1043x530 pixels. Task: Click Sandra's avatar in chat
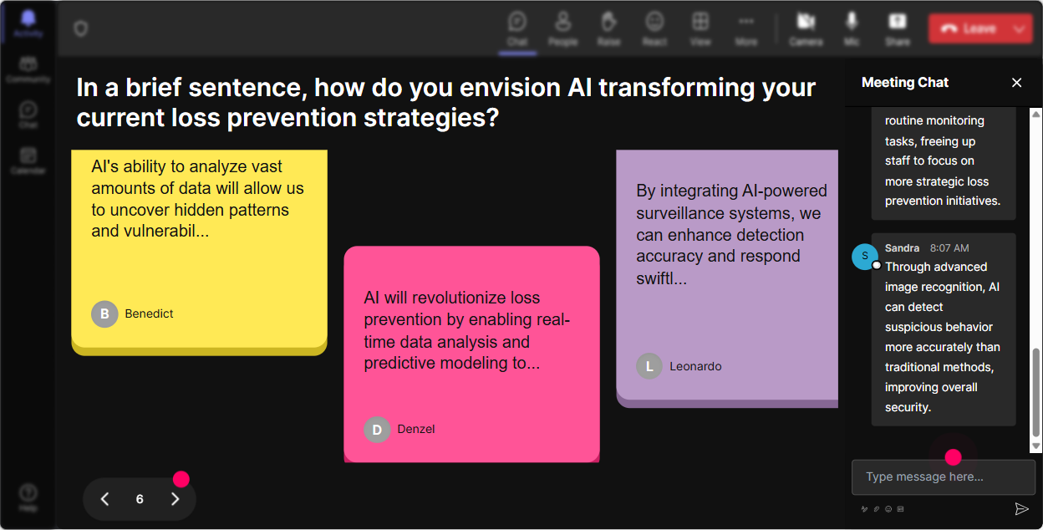pyautogui.click(x=865, y=257)
